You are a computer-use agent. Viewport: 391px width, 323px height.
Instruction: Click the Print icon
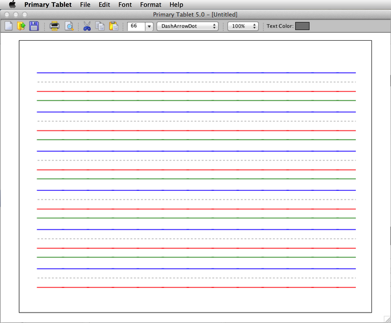point(55,26)
